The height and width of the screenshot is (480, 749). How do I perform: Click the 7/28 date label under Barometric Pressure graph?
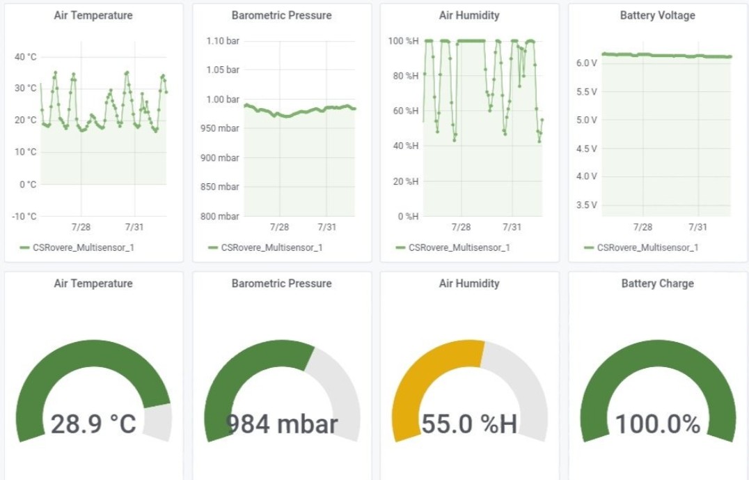coord(279,227)
